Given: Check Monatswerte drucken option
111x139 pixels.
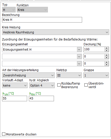Looking at the screenshot, I should [x=4, y=134].
